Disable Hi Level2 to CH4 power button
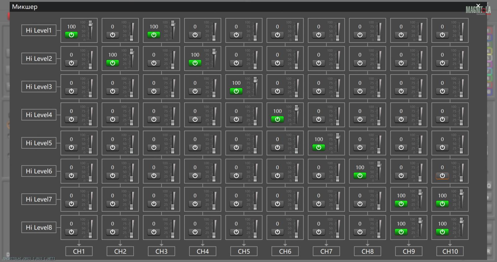 pos(195,63)
